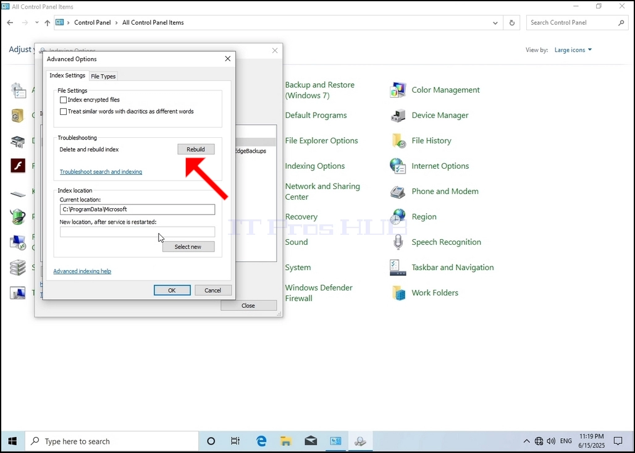Open Network and Sharing Center item

[322, 191]
